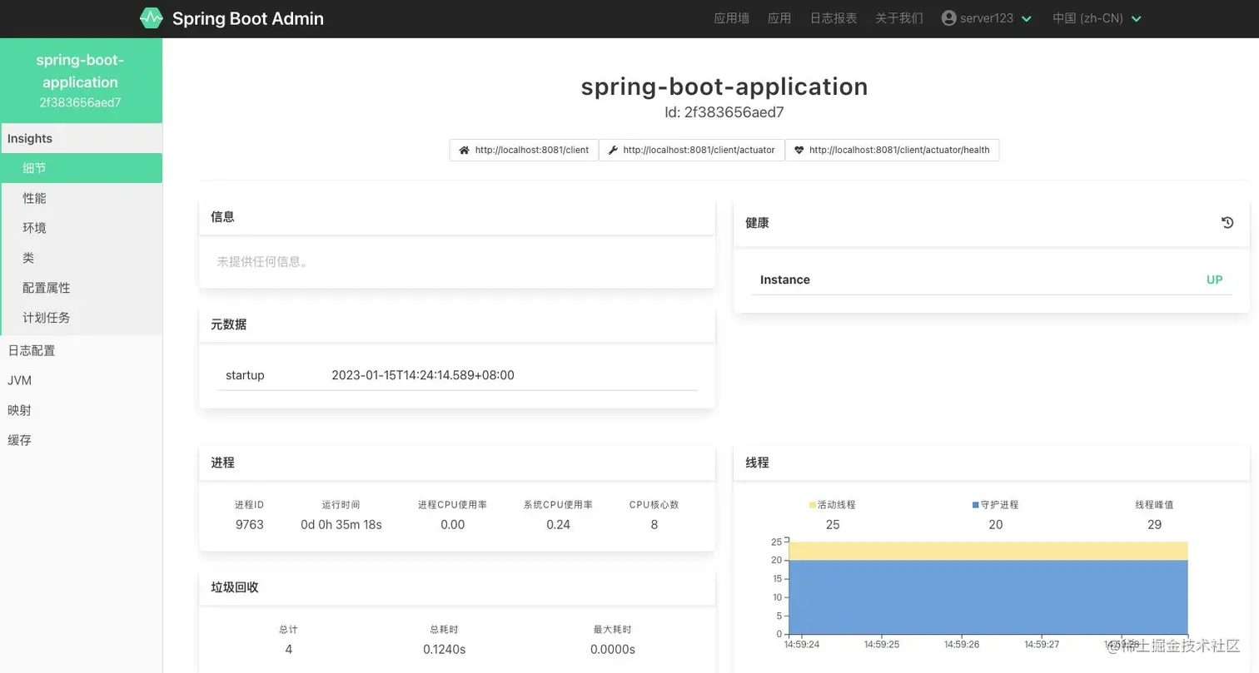The height and width of the screenshot is (673, 1259).
Task: Click the blue daemon threads chart area
Action: (x=988, y=597)
